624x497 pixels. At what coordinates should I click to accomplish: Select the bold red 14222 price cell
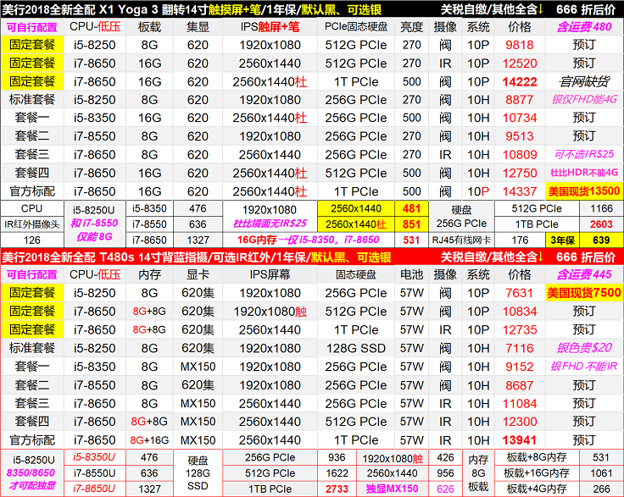click(x=519, y=81)
